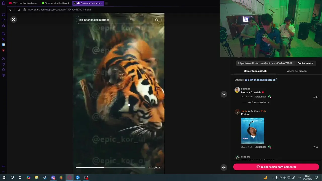Mute the TikTok video sound
Screen dimensions: 322x181
click(224, 167)
